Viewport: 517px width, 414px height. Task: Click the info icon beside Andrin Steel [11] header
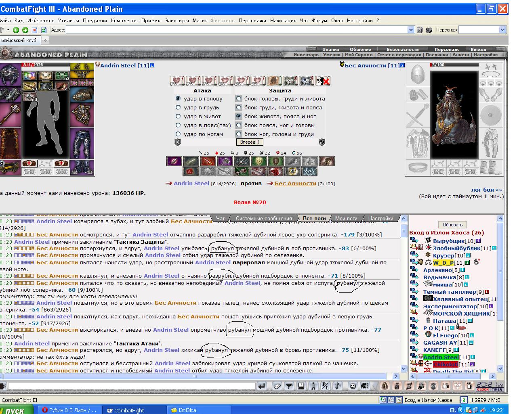(152, 65)
